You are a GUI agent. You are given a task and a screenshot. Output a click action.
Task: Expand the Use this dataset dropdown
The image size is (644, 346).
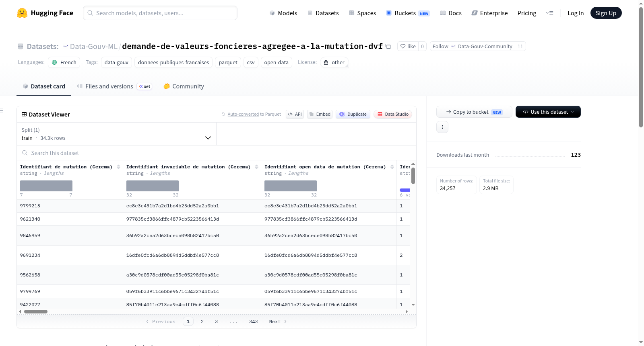coord(548,112)
